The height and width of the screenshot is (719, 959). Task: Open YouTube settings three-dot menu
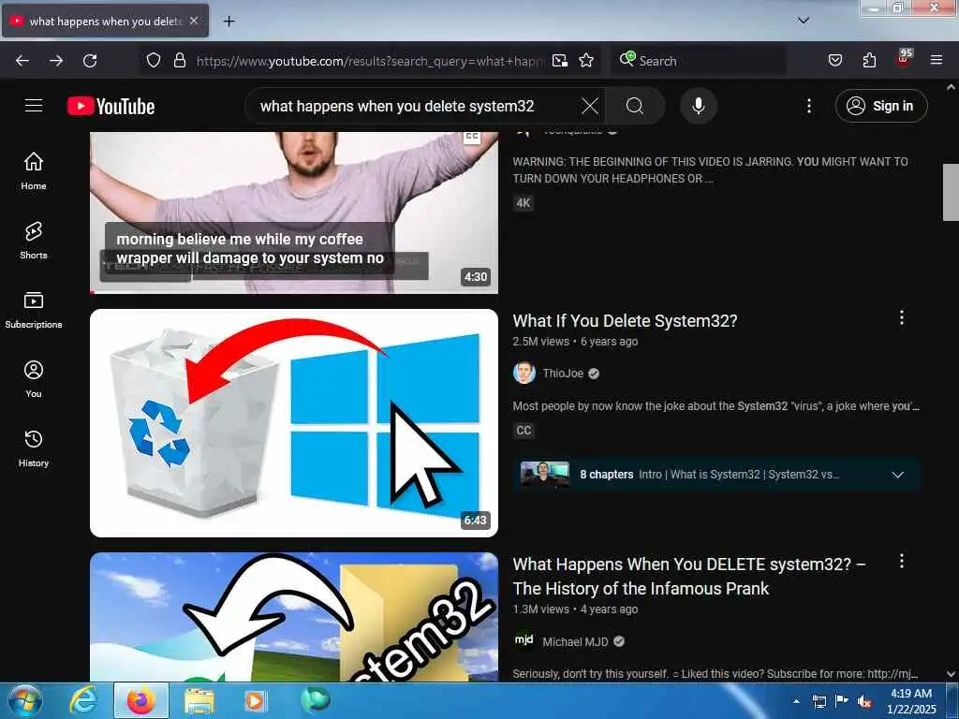[x=809, y=106]
